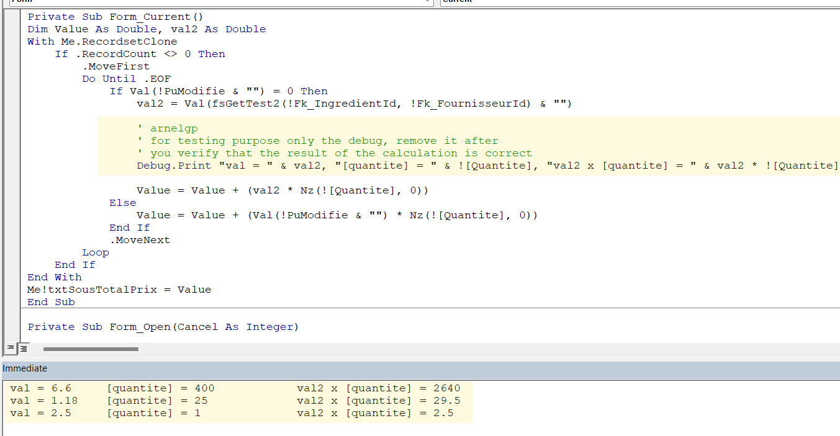The height and width of the screenshot is (436, 840).
Task: Switch to Procedure View
Action: click(11, 349)
